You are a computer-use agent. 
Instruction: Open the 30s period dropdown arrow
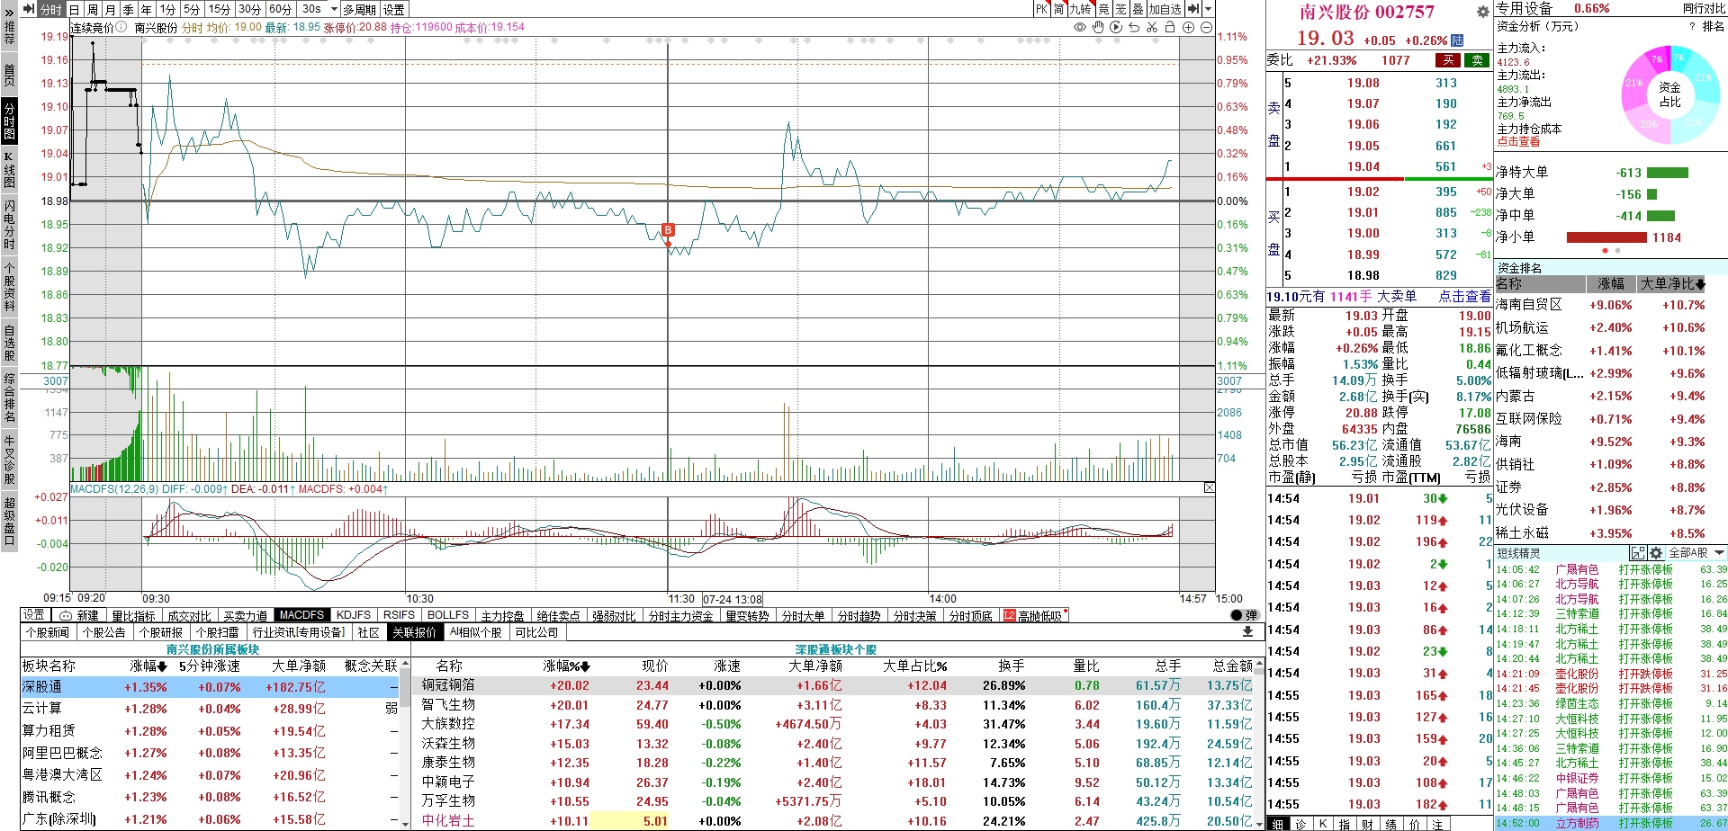pyautogui.click(x=334, y=9)
